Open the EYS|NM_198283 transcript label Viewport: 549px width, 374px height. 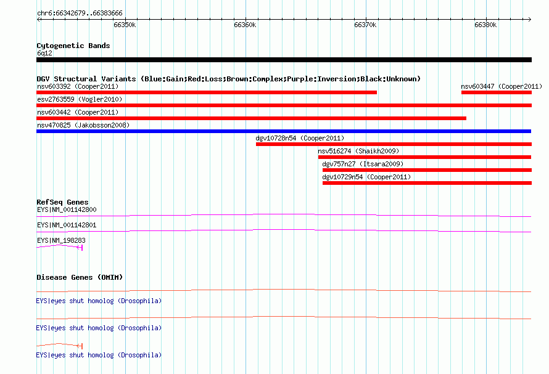pos(61,240)
